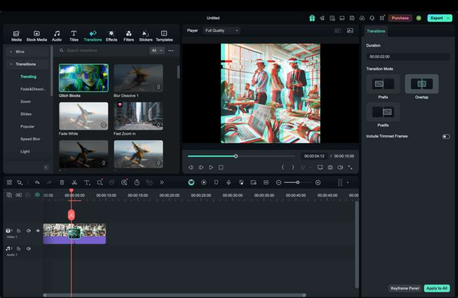Enter fullscreen preview with the expand icon
Viewport: 458px width, 298px height.
click(x=350, y=167)
